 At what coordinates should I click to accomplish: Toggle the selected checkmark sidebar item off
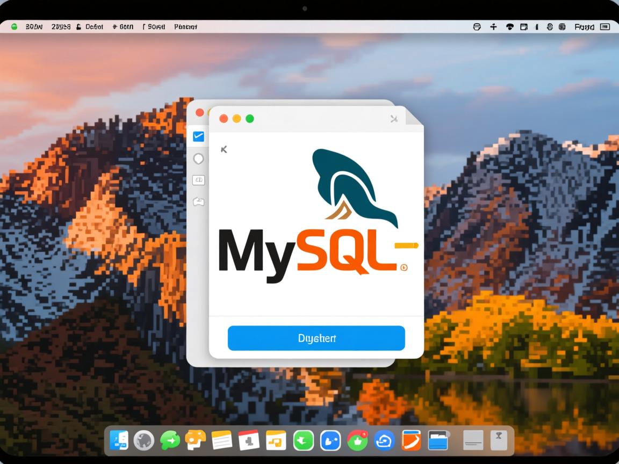199,136
